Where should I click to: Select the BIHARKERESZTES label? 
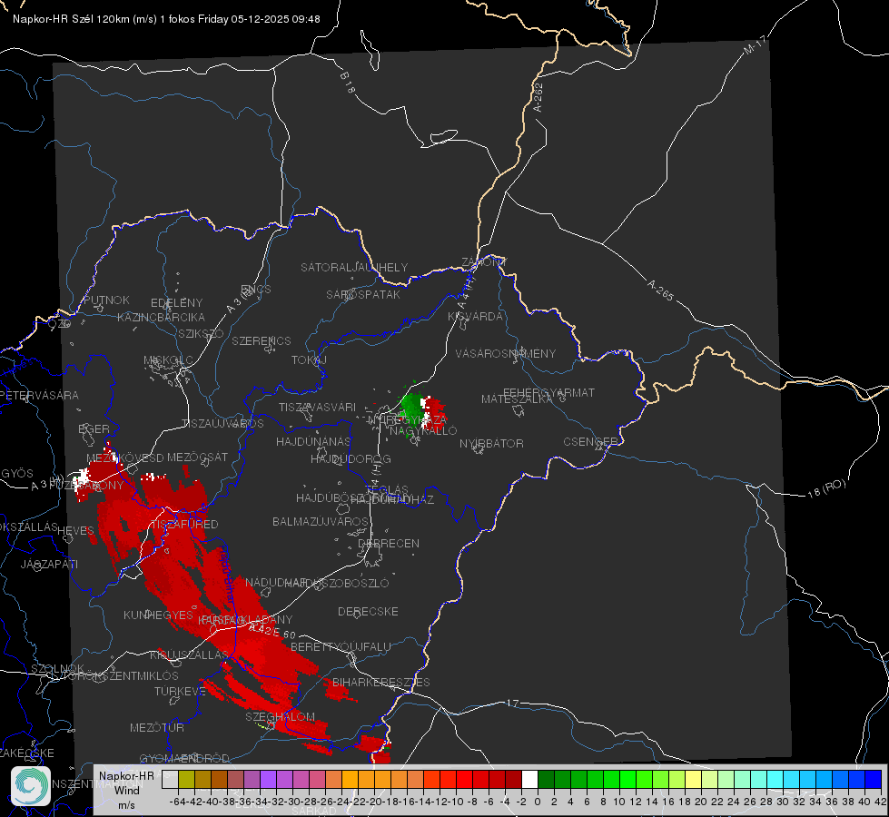pos(381,682)
